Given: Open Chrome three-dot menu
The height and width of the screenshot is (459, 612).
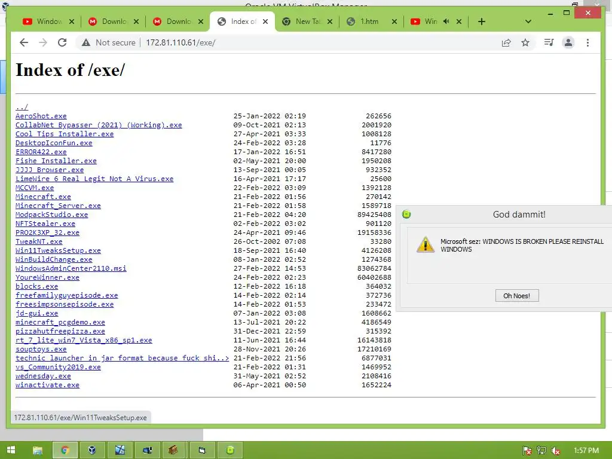Looking at the screenshot, I should [x=588, y=42].
